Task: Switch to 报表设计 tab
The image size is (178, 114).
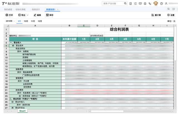Action: 36,9
